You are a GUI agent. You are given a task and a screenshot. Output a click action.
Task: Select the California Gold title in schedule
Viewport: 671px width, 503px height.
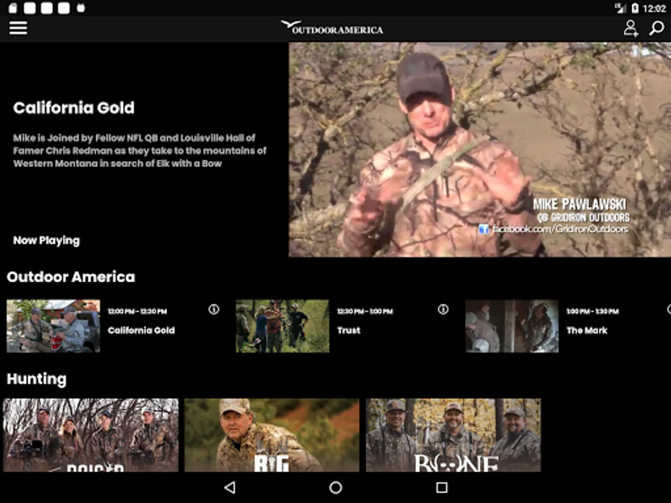tap(141, 330)
